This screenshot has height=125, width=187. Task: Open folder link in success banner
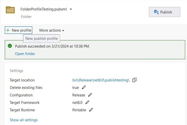(x=25, y=54)
